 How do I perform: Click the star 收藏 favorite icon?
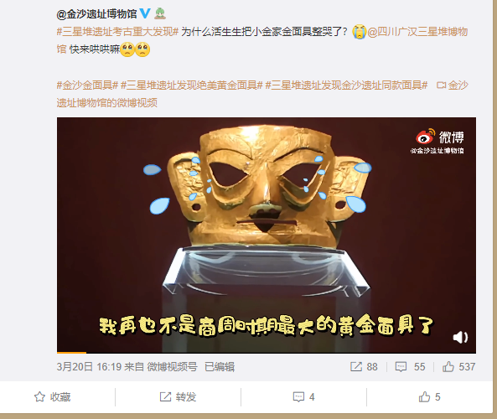coord(39,397)
